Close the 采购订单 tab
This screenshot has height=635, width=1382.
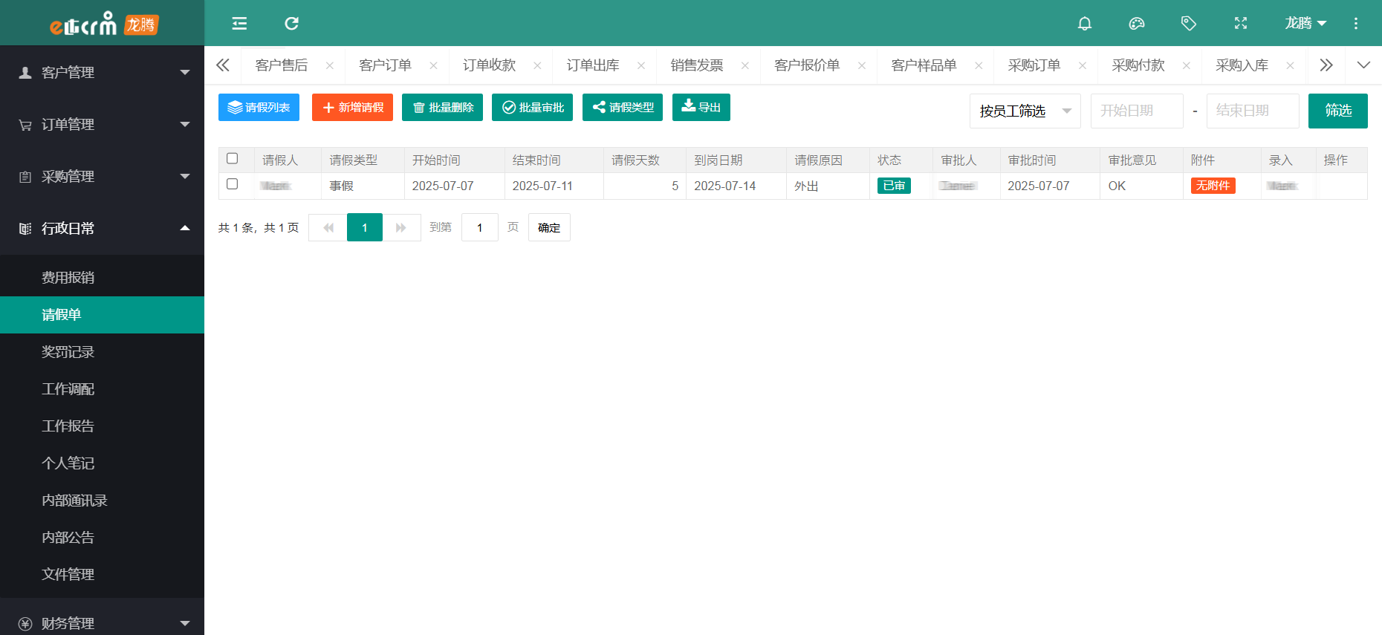click(1083, 65)
